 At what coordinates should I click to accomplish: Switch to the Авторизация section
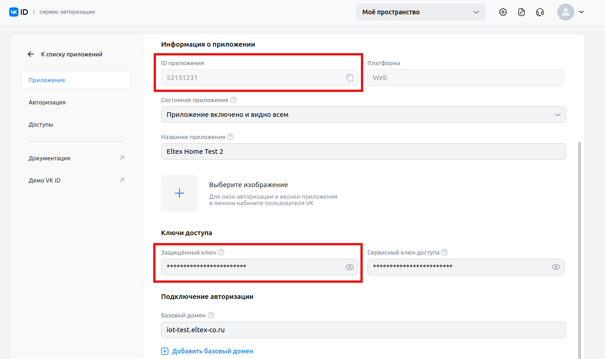[47, 102]
